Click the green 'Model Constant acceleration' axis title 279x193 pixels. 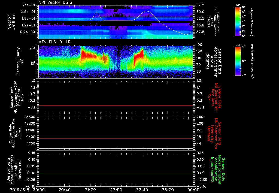(218, 170)
